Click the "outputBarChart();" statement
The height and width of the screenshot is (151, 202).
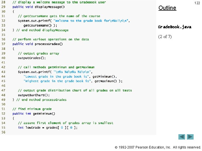click(x=34, y=95)
